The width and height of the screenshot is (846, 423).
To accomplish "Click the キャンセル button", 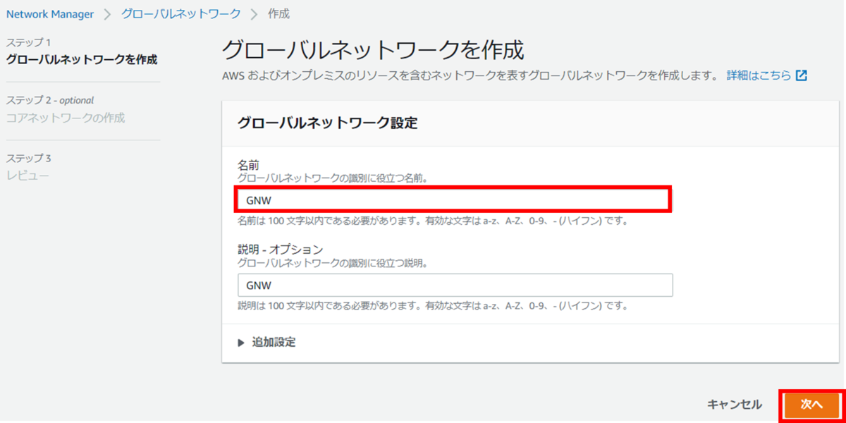I will pos(735,405).
